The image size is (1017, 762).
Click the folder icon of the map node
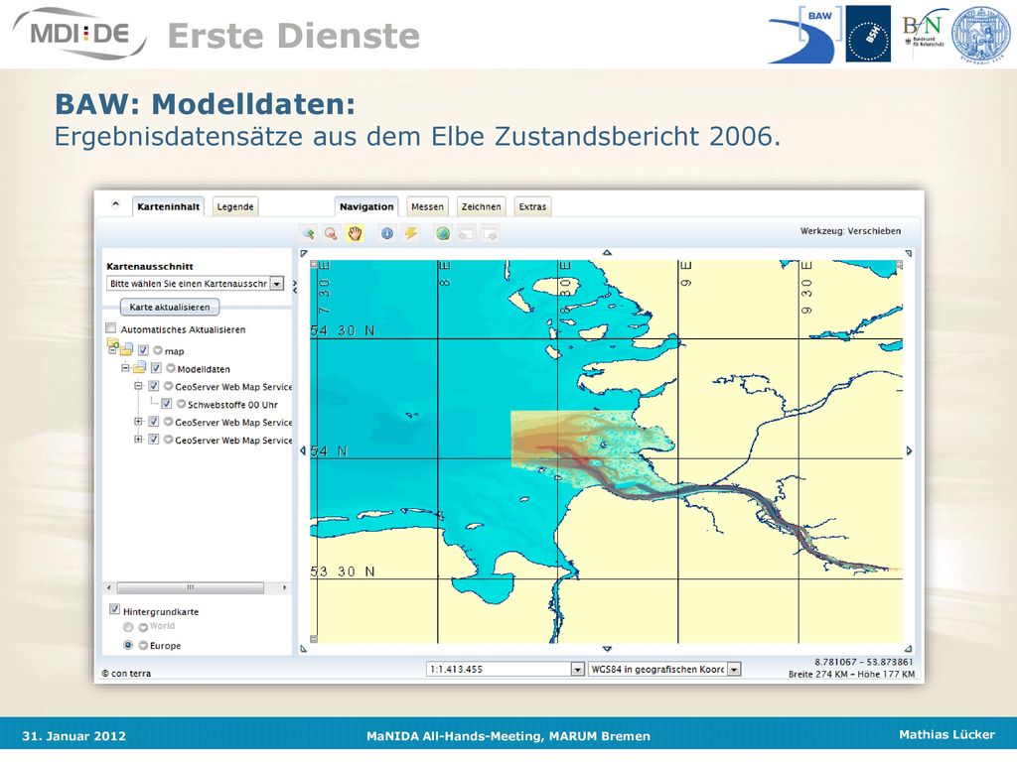126,350
